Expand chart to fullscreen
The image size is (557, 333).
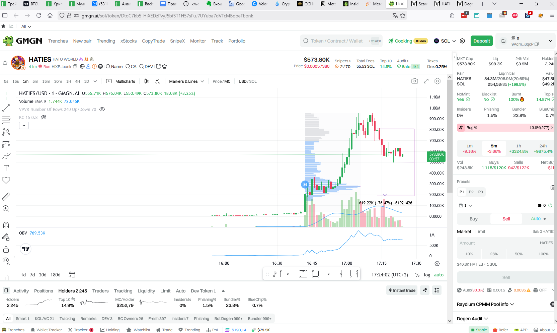426,81
